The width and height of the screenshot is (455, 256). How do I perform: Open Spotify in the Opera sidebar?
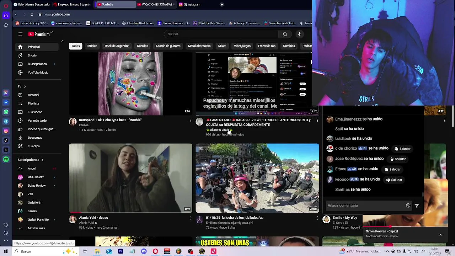point(6,160)
